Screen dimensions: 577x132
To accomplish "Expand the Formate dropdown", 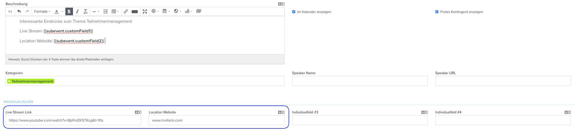I will (42, 11).
